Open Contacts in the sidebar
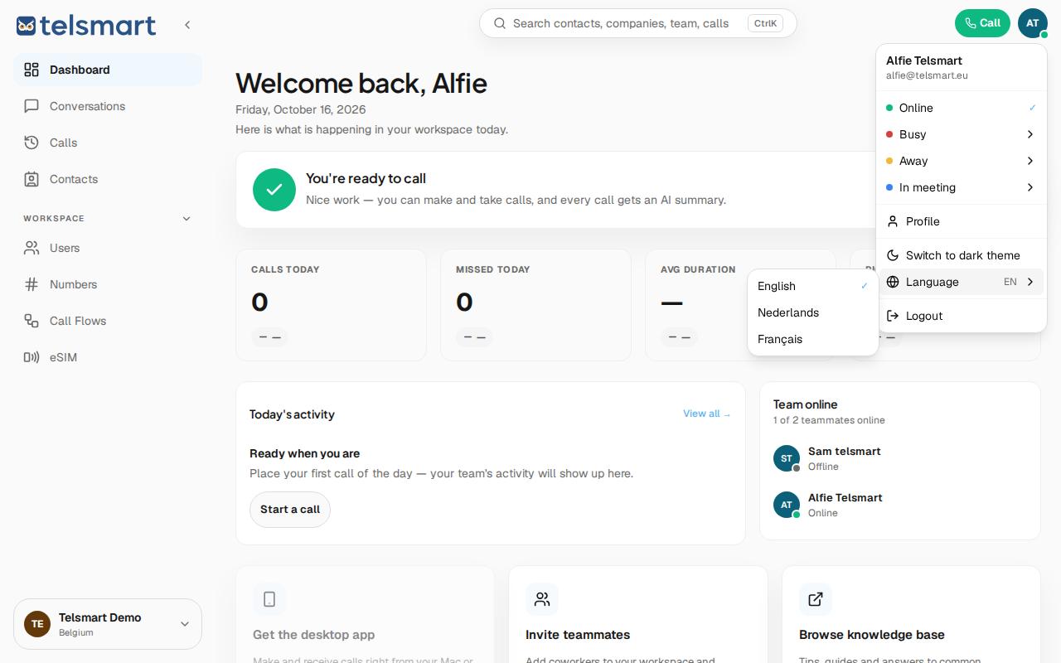 (108, 179)
